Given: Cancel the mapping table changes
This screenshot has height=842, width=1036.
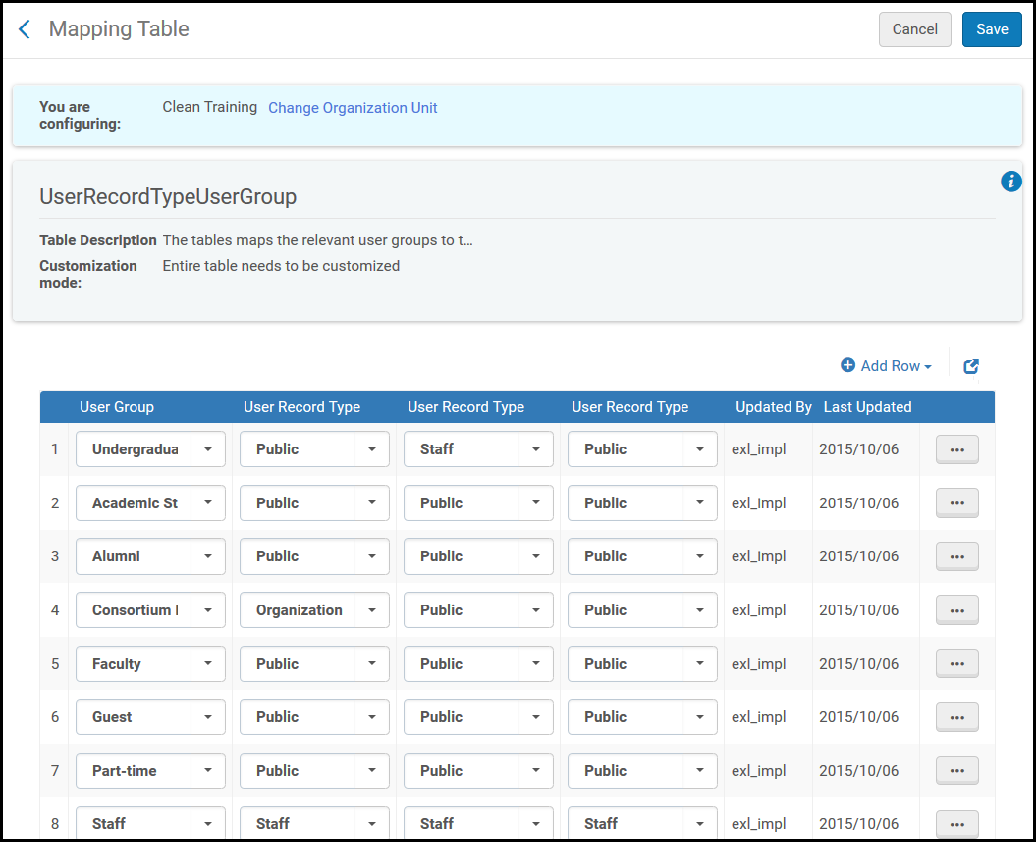Looking at the screenshot, I should [x=914, y=29].
